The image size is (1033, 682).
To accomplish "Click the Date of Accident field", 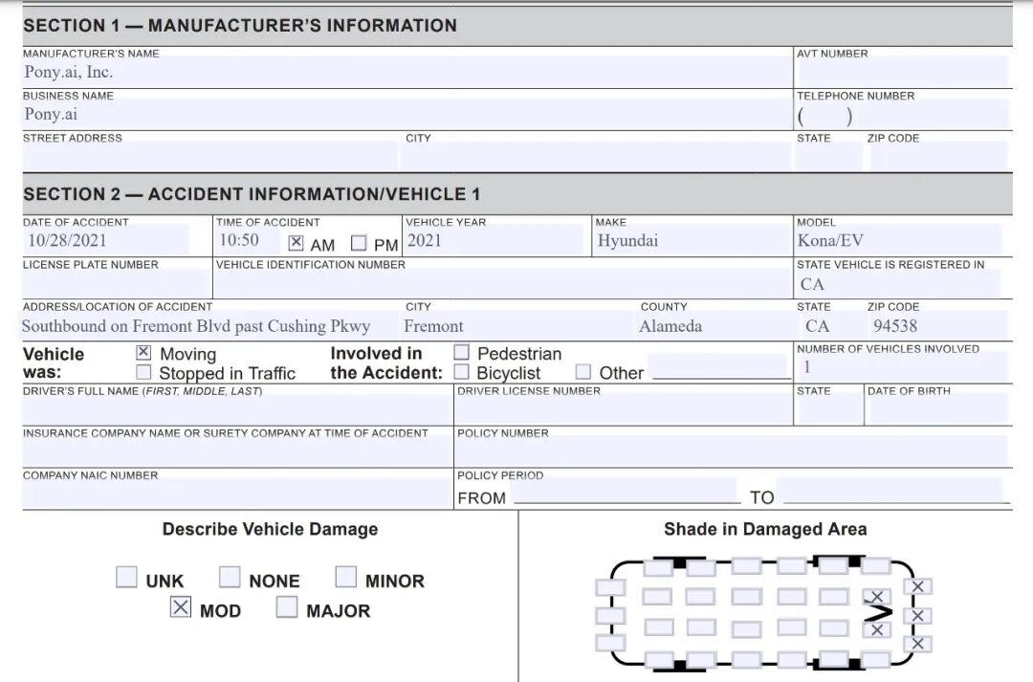I will (x=107, y=240).
